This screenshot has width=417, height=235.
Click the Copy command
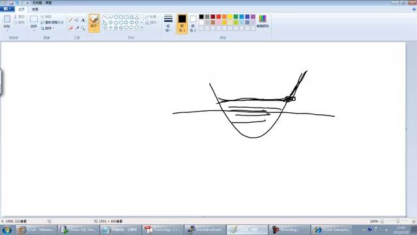pos(19,22)
